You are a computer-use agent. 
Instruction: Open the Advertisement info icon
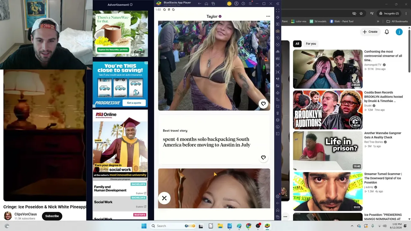pyautogui.click(x=131, y=5)
